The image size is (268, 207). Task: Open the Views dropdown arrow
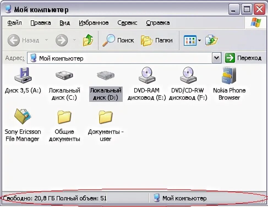[x=199, y=40]
